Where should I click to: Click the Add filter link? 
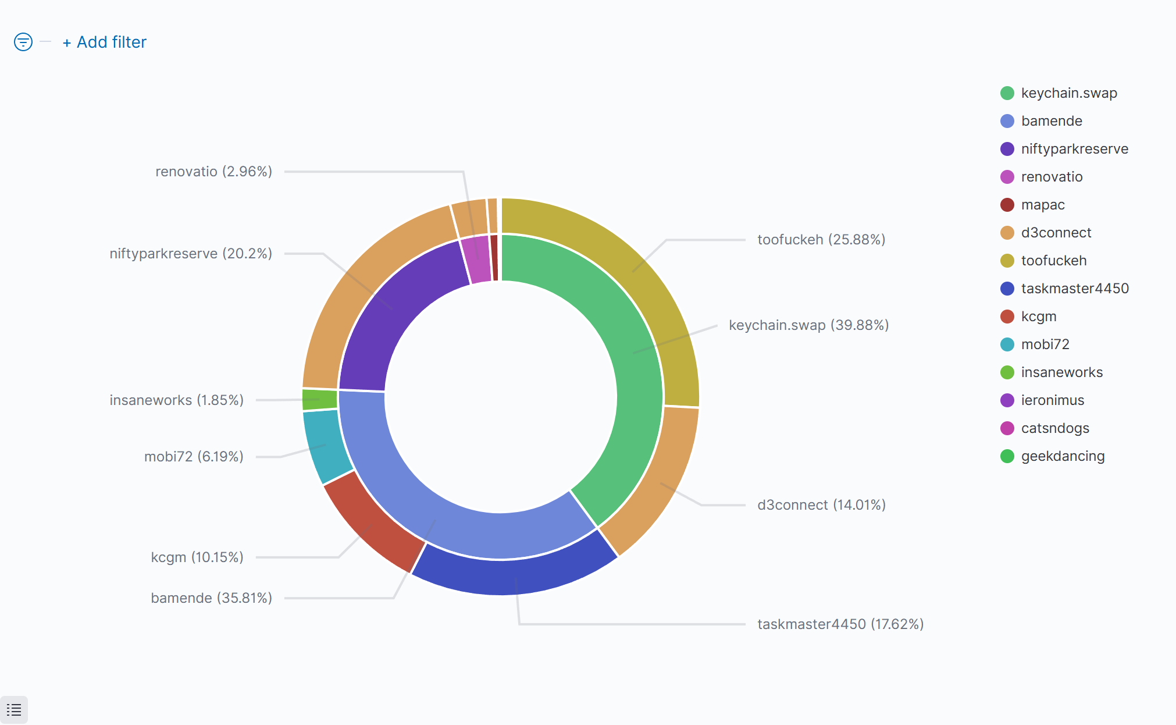pyautogui.click(x=105, y=42)
